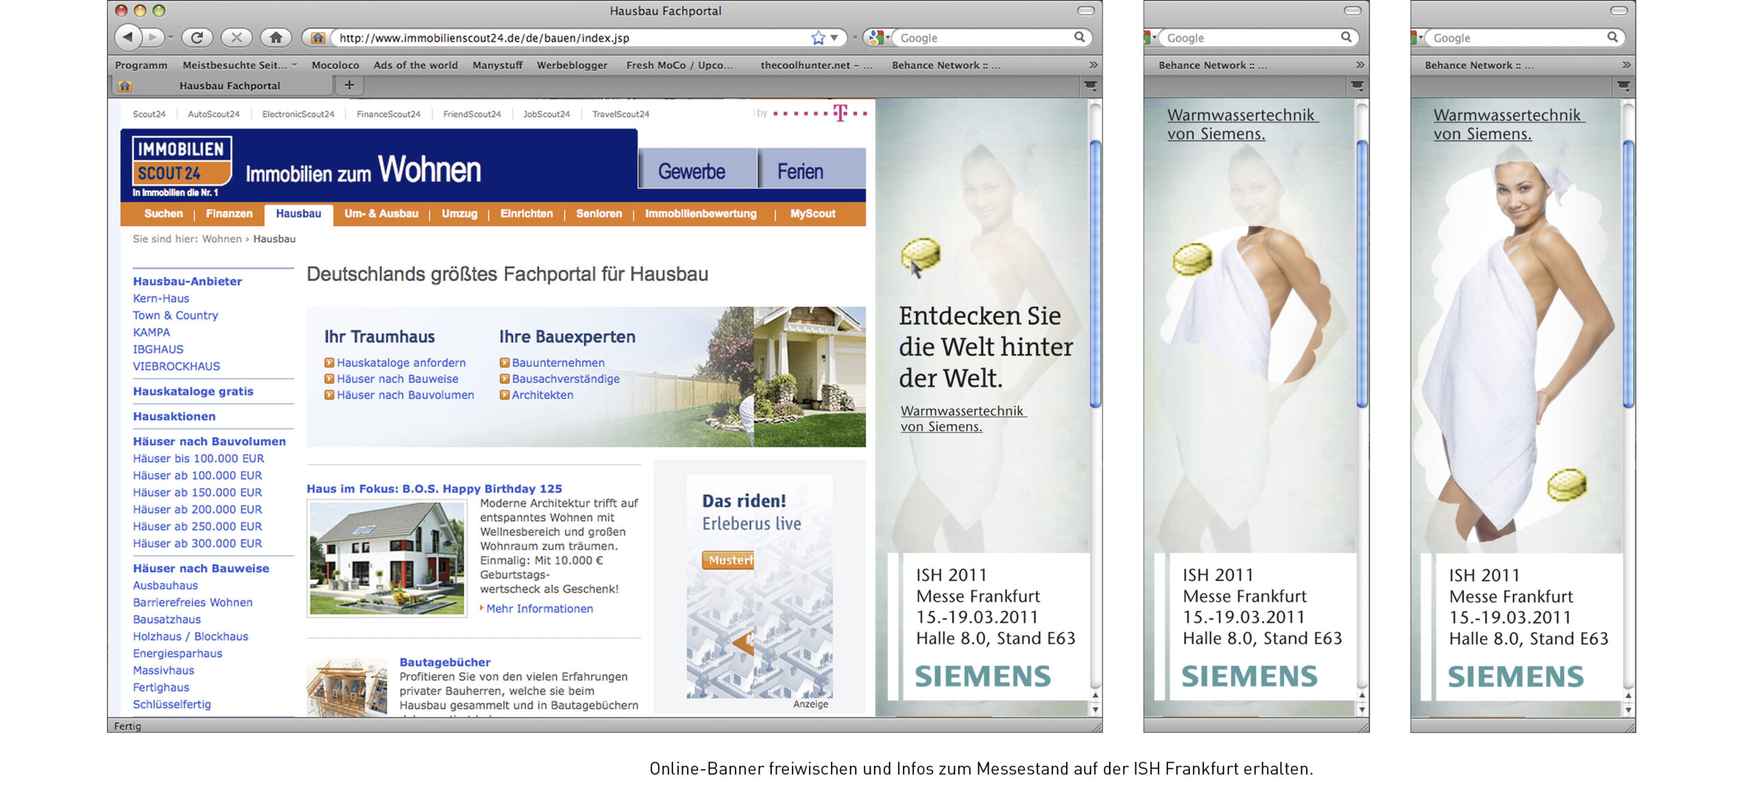Image resolution: width=1755 pixels, height=807 pixels.
Task: Click the search magnifier in the right window
Action: [x=1612, y=37]
